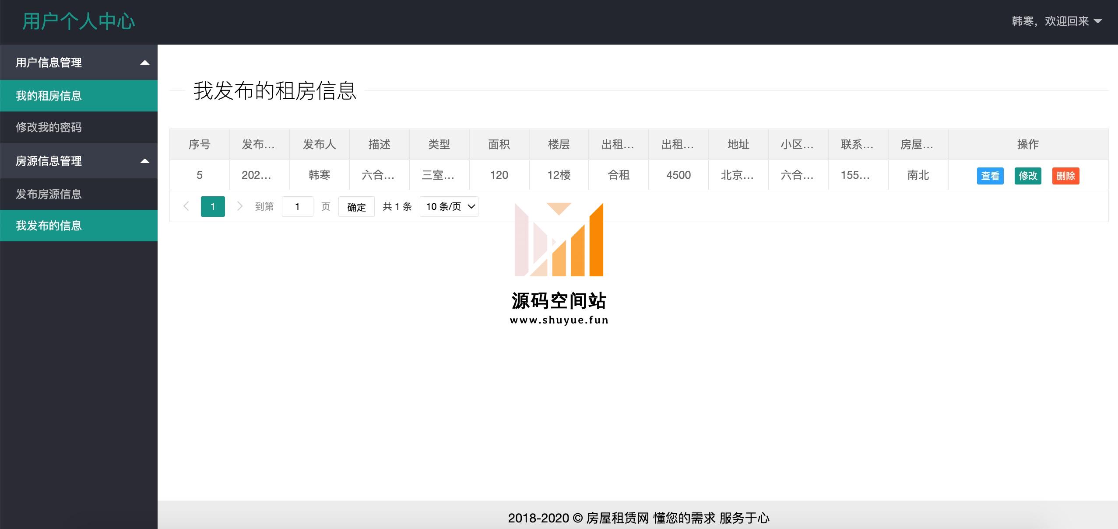Collapse the 房源信息管理 menu arrow
This screenshot has width=1118, height=529.
(145, 161)
